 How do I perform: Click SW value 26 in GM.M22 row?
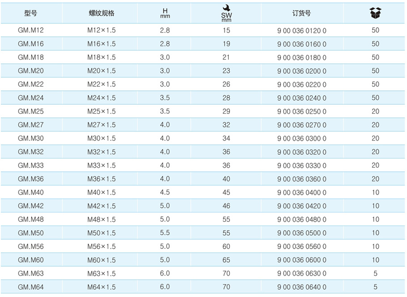coord(226,85)
